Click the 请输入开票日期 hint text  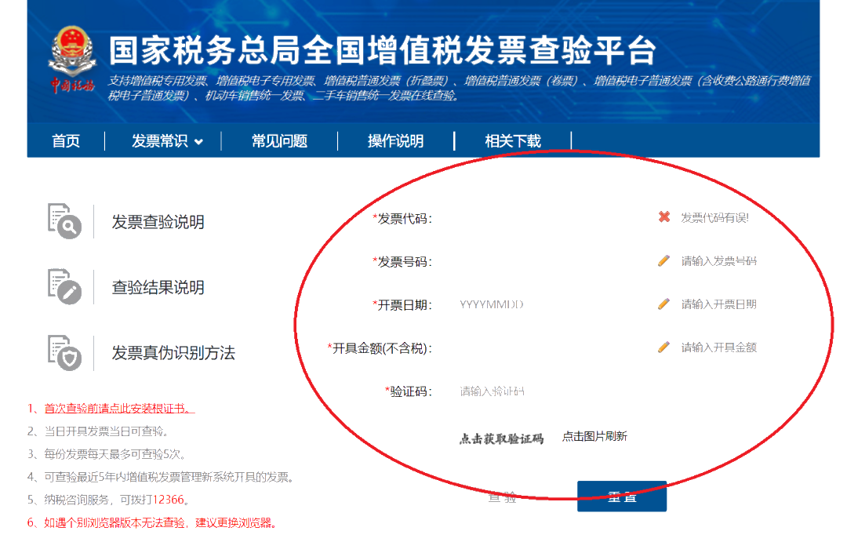click(719, 304)
